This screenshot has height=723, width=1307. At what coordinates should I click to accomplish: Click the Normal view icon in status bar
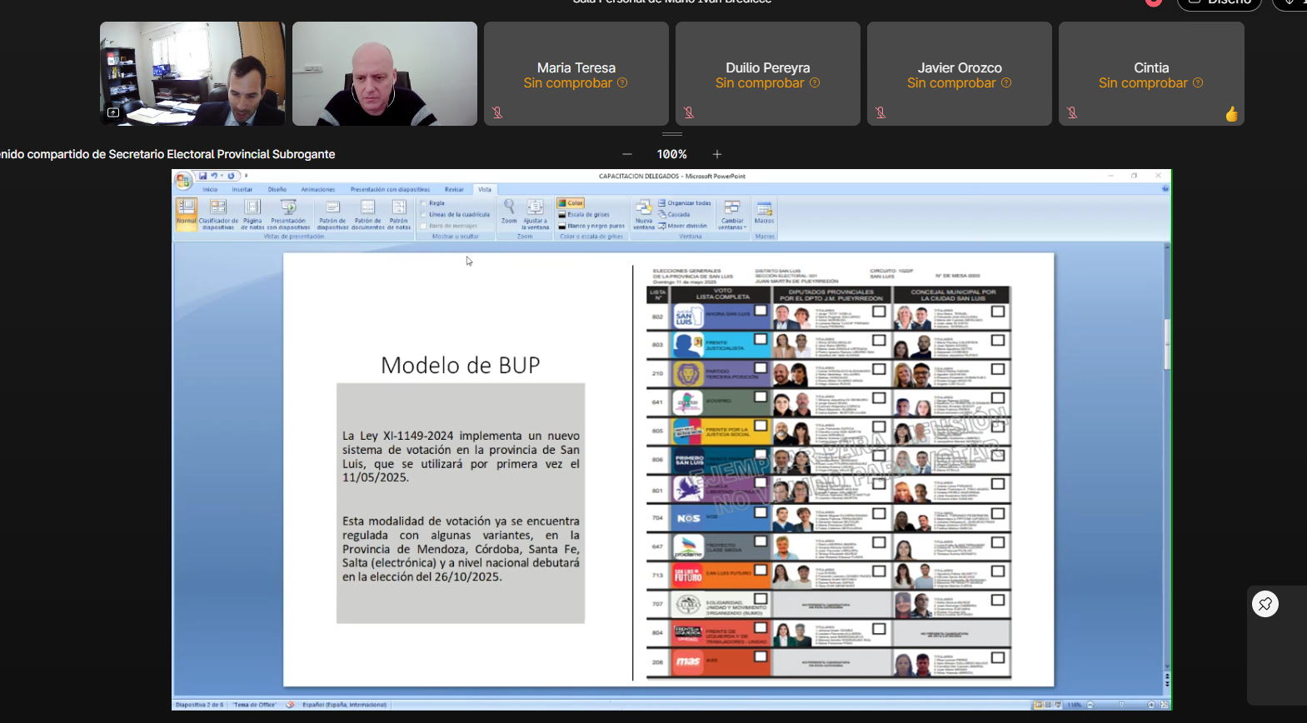click(x=1039, y=705)
